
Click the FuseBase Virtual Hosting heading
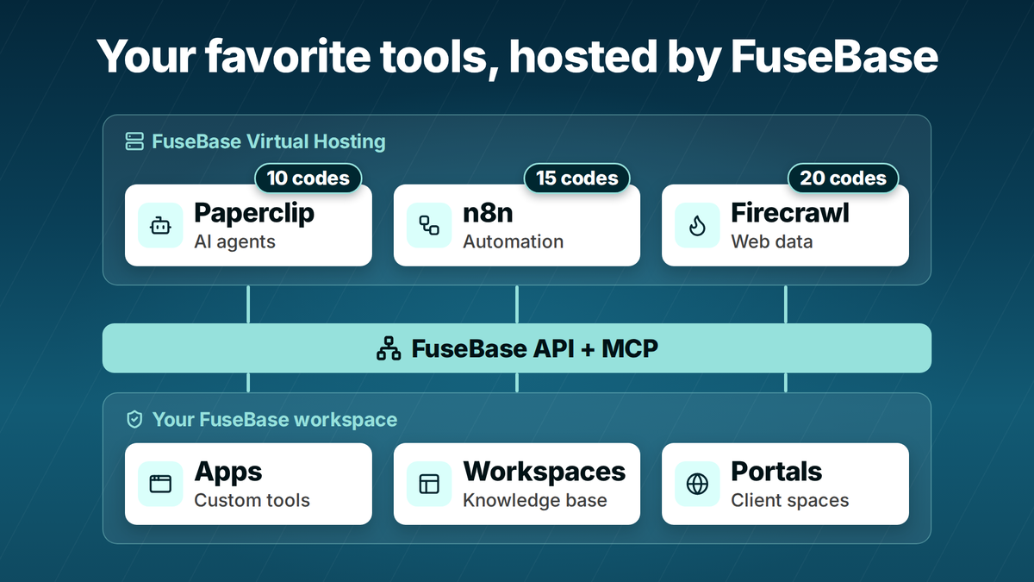(269, 141)
